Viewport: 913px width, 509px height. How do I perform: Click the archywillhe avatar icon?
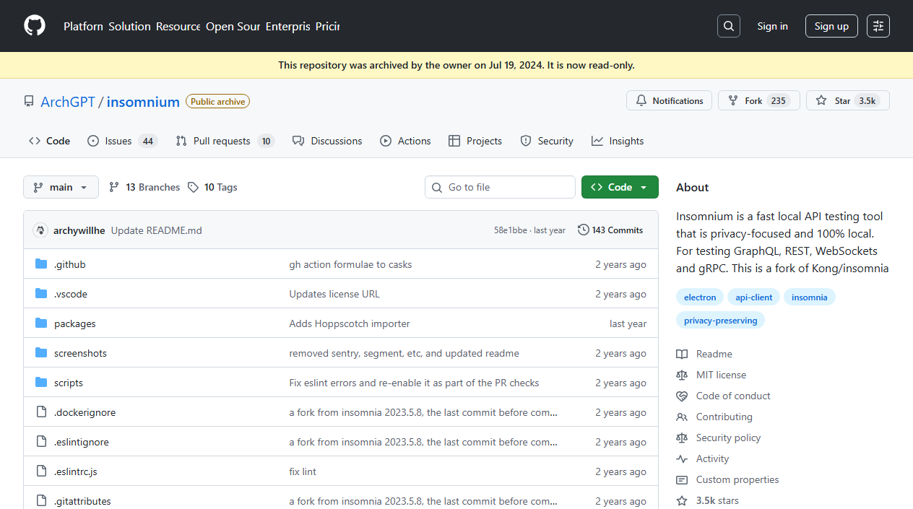point(40,230)
